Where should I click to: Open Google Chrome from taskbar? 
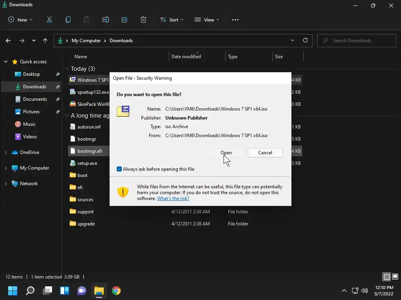116,291
